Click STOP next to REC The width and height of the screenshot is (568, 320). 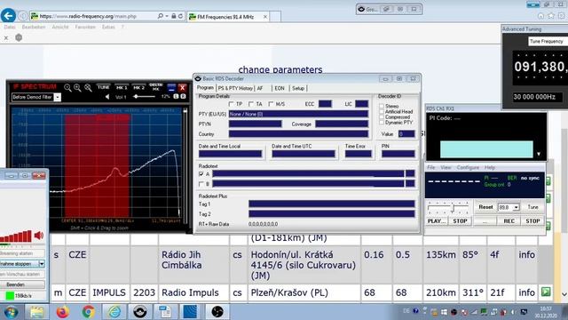tap(532, 221)
